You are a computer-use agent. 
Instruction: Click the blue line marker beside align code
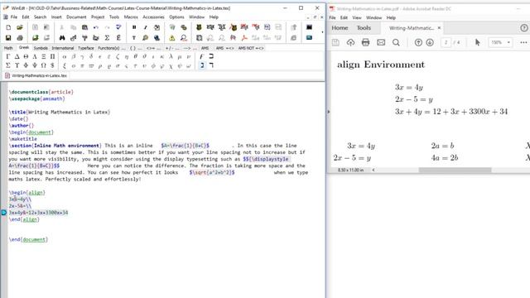pyautogui.click(x=3, y=213)
